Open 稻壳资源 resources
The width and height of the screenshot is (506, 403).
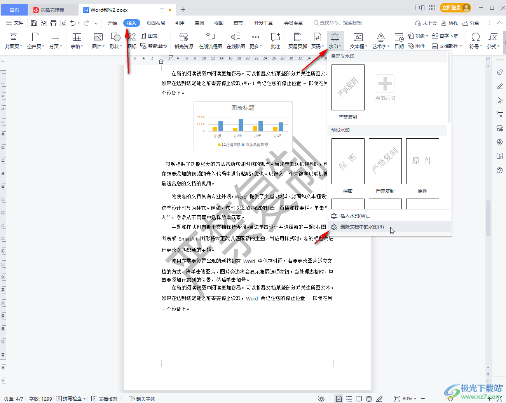pos(184,41)
